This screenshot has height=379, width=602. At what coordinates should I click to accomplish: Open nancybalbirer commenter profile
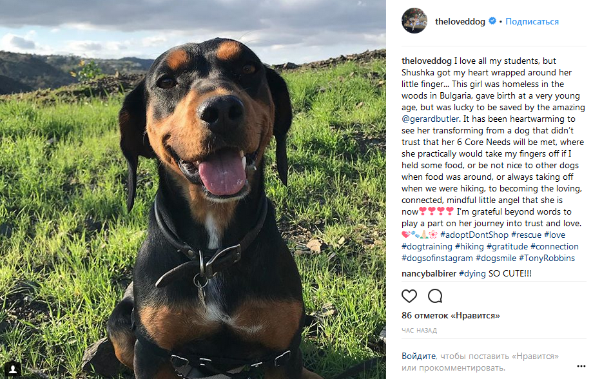pos(429,274)
